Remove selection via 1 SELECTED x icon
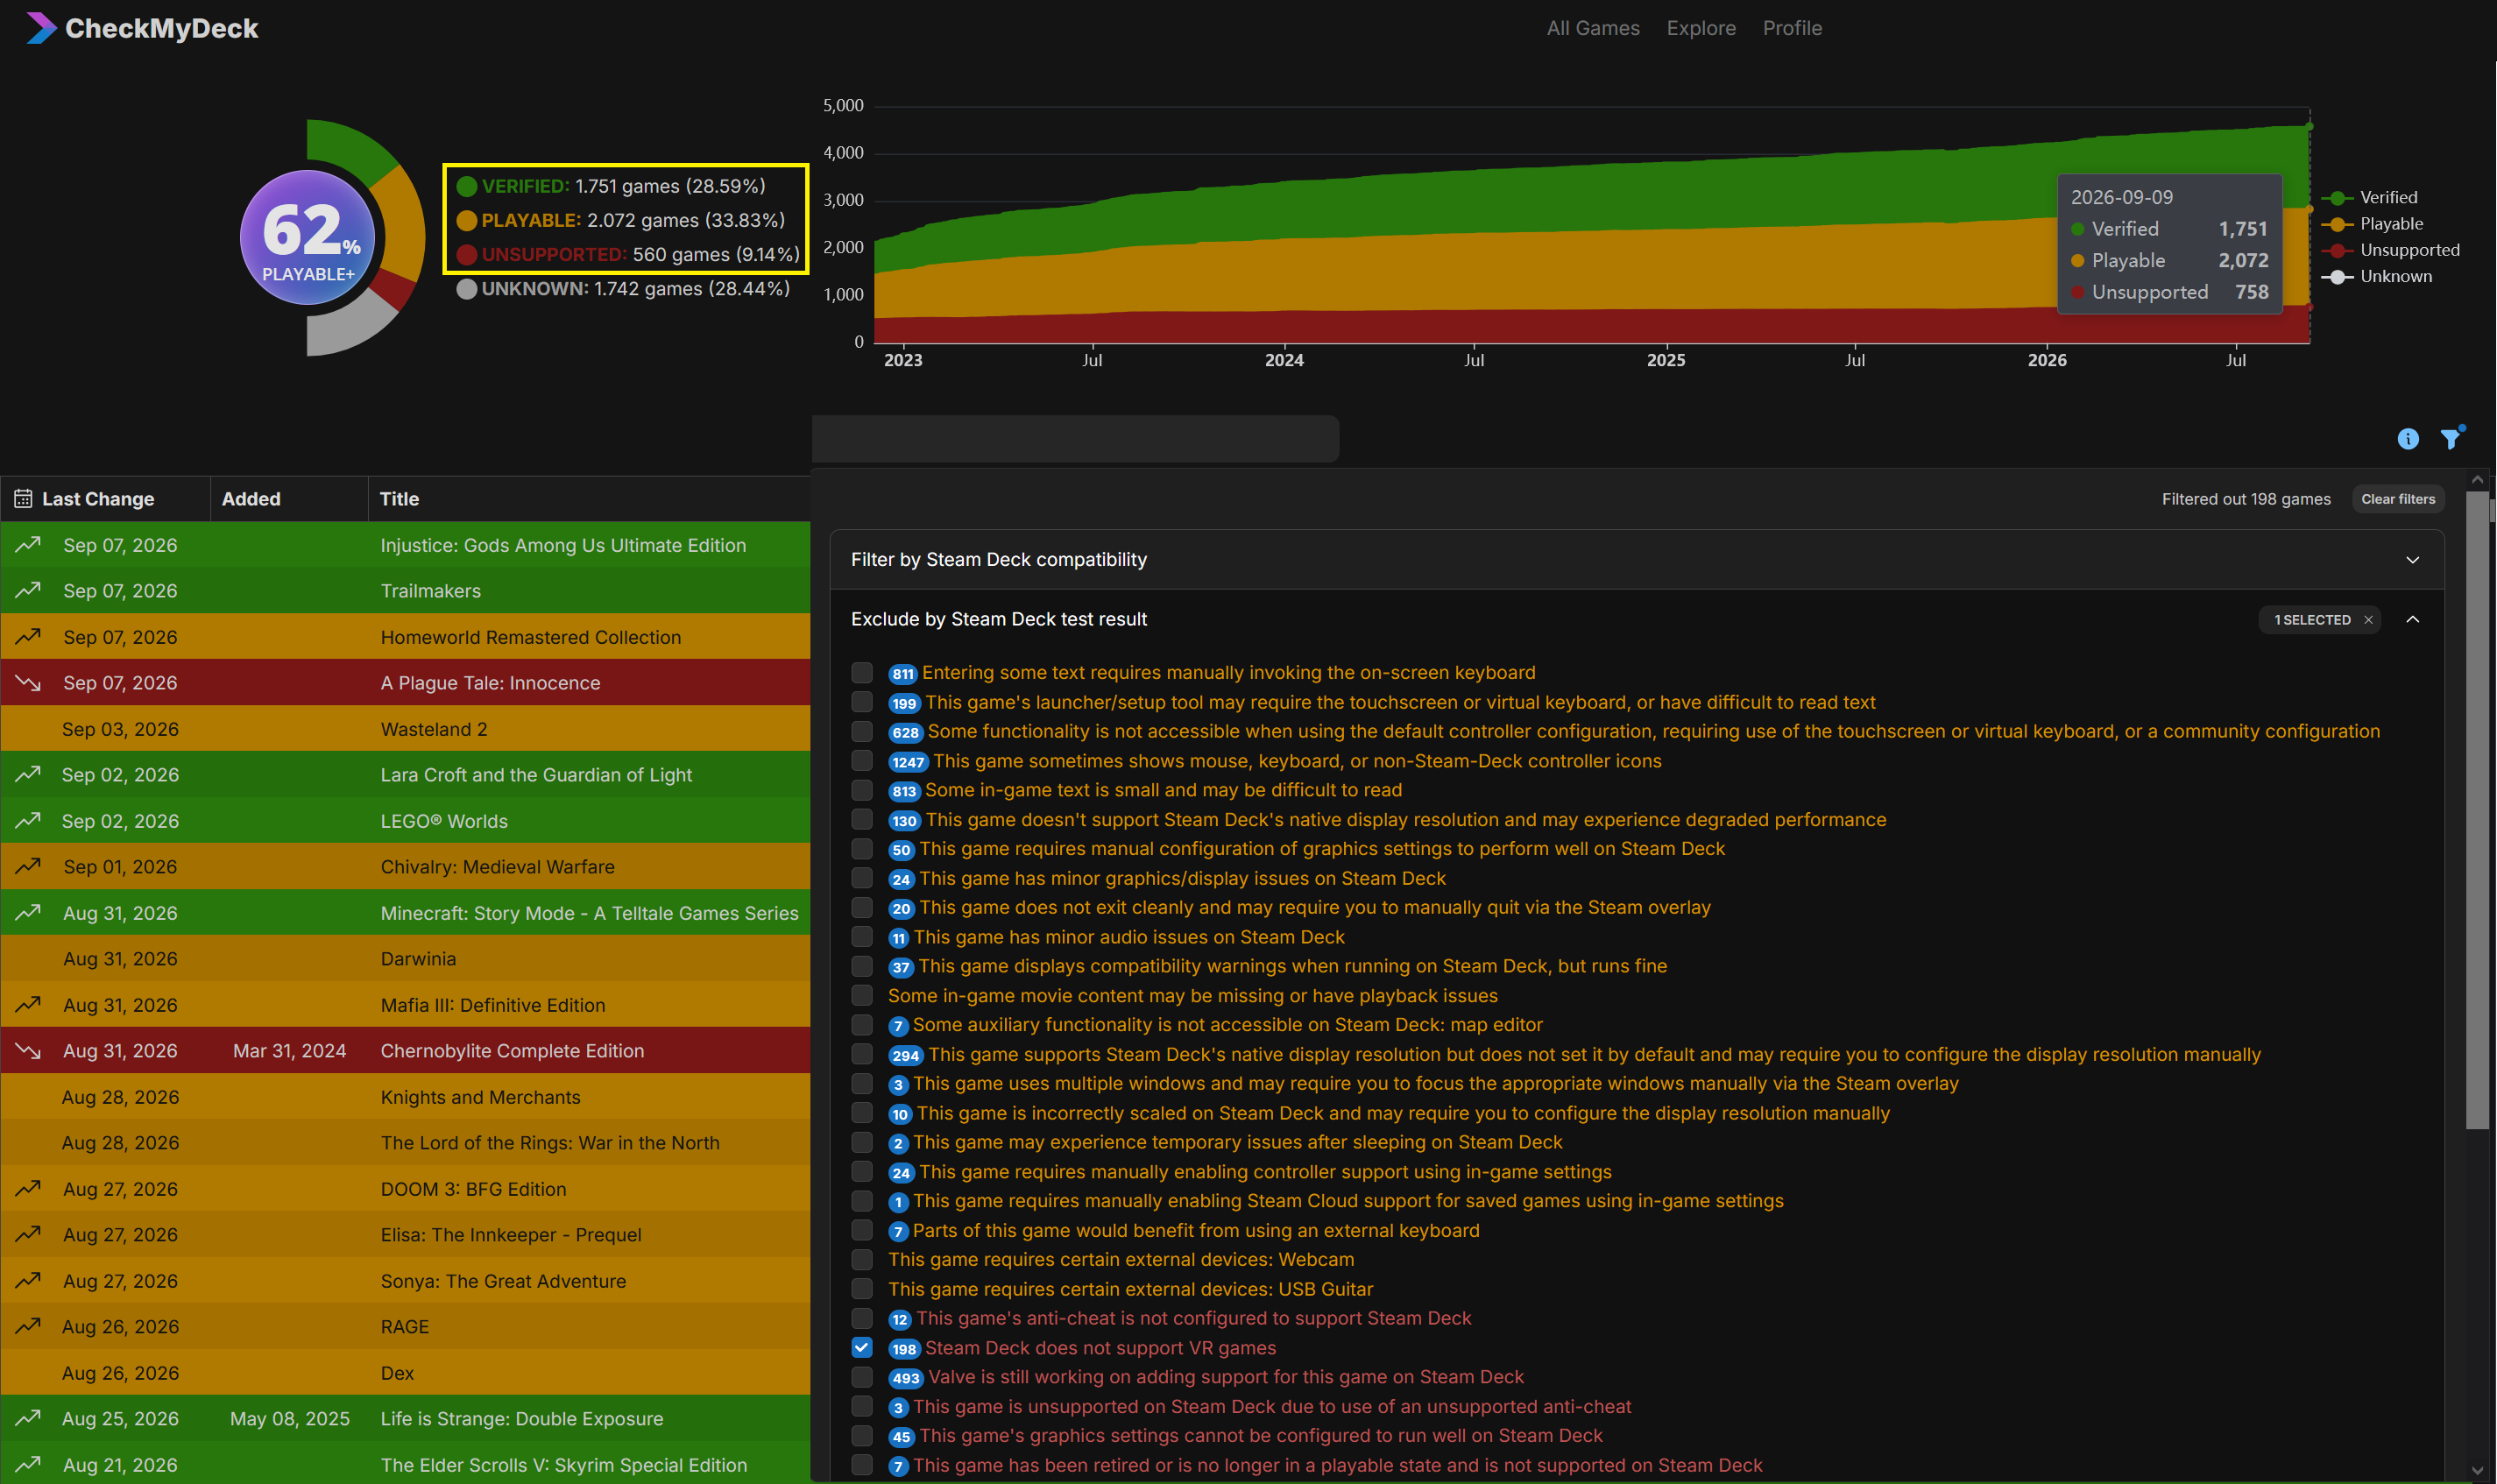 click(2367, 620)
